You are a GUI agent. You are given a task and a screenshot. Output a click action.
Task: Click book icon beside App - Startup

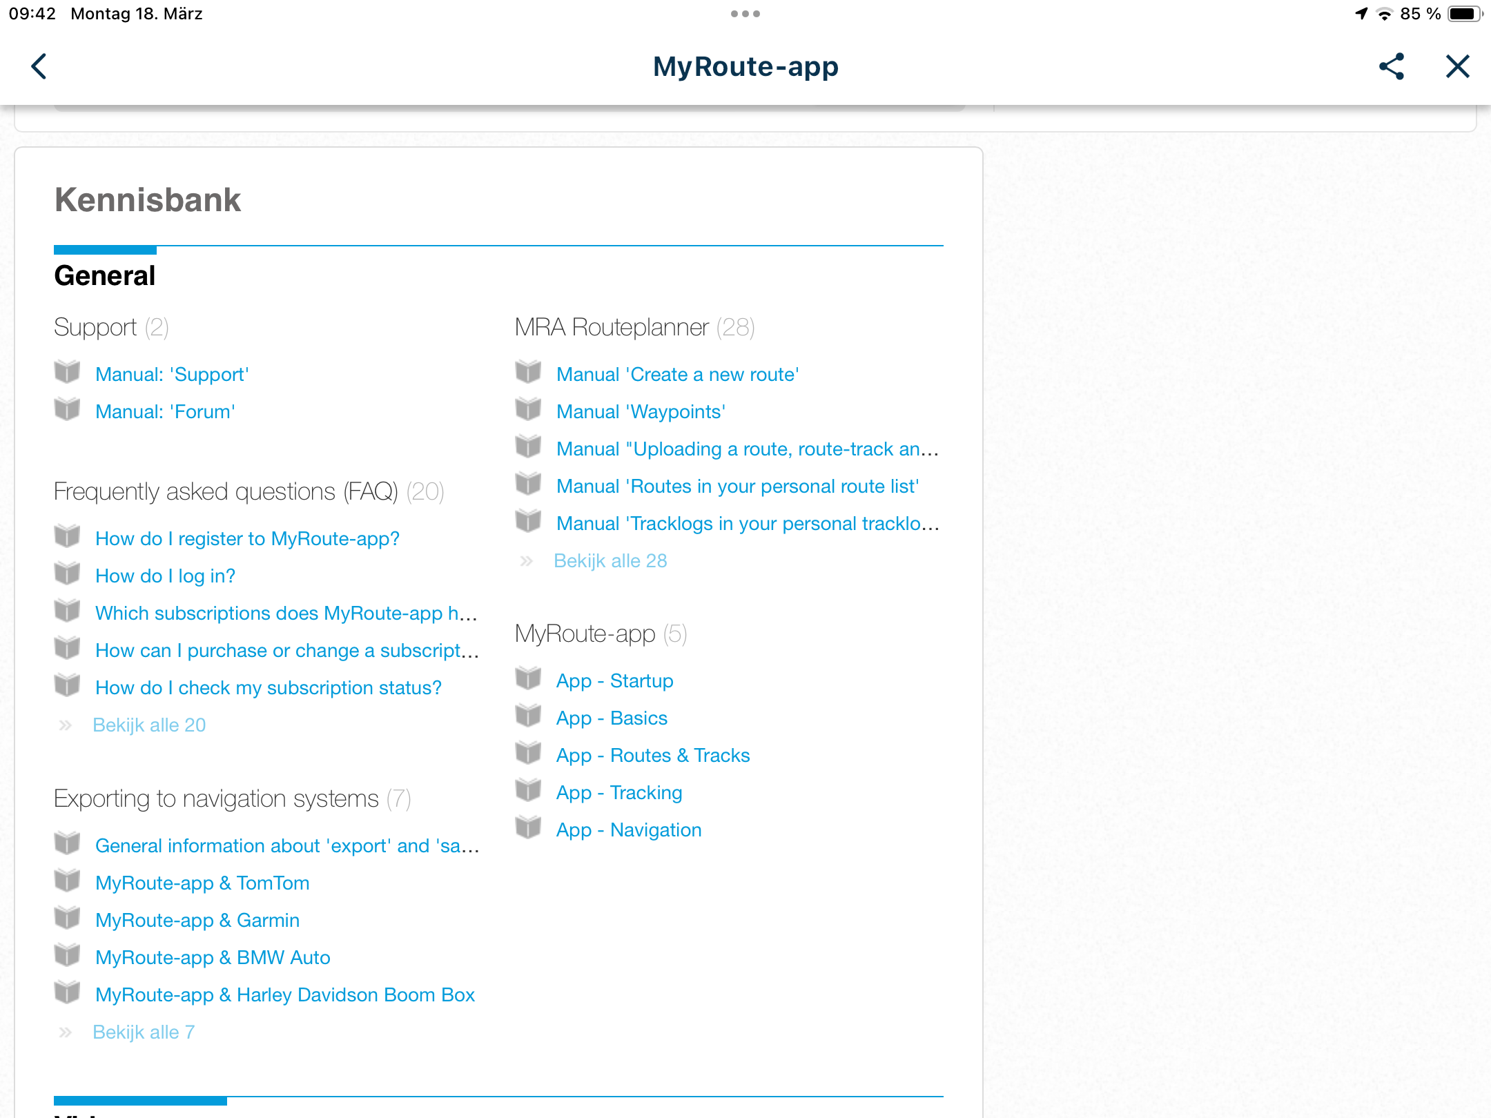528,678
